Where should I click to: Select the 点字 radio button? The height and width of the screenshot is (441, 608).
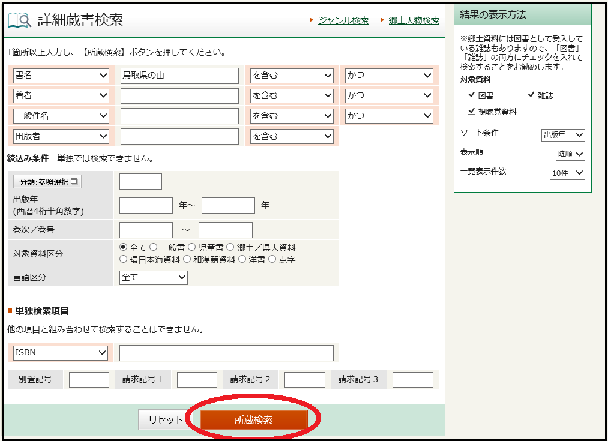click(x=272, y=259)
